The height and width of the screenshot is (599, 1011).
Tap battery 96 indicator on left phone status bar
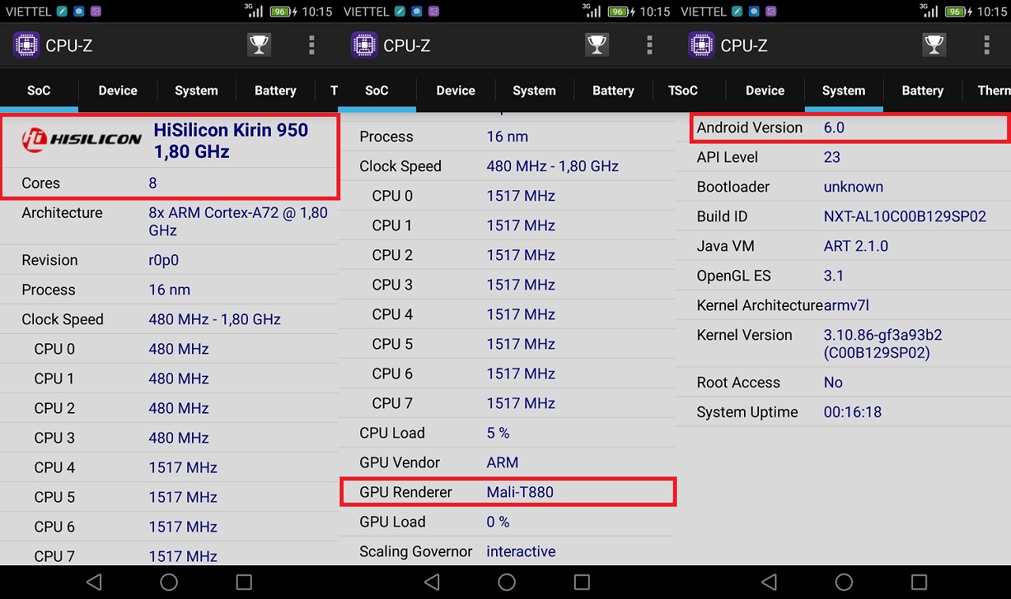(x=282, y=12)
